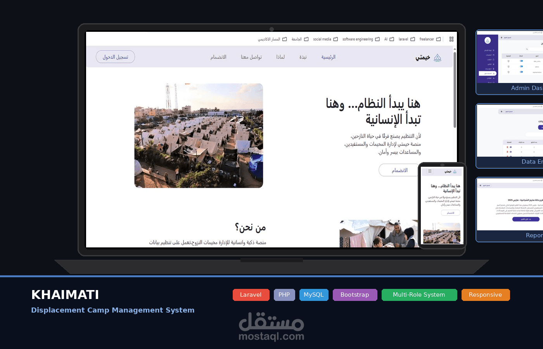Click the PHP tag badge

(x=284, y=295)
